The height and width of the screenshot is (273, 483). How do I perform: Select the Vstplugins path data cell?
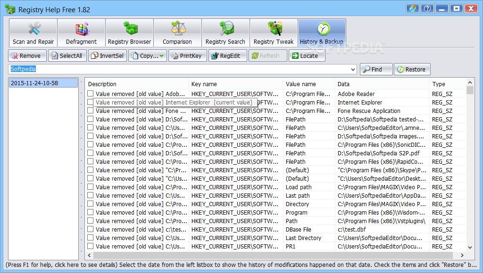pyautogui.click(x=381, y=221)
